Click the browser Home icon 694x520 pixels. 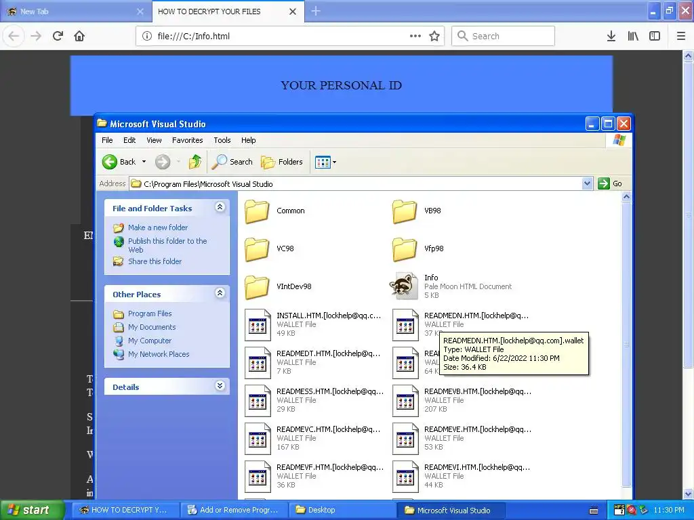(79, 37)
